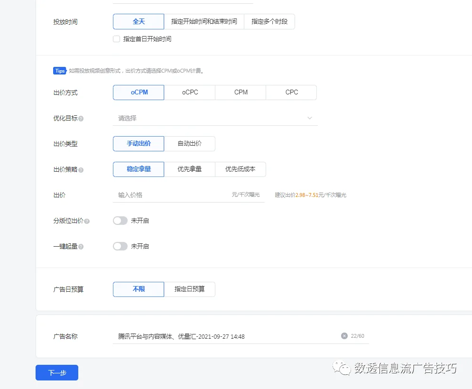The width and height of the screenshot is (472, 389).
Task: Click the 广告名称 text field
Action: click(241, 336)
